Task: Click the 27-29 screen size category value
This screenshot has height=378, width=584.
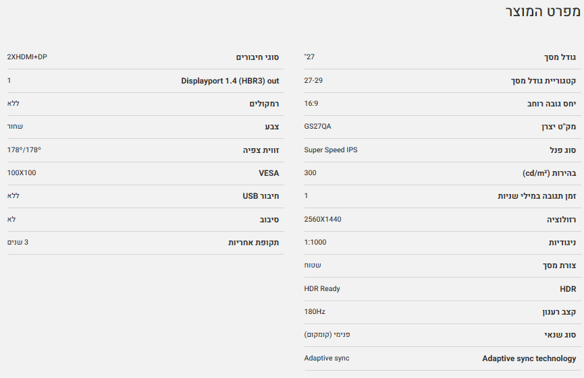Action: click(x=313, y=81)
